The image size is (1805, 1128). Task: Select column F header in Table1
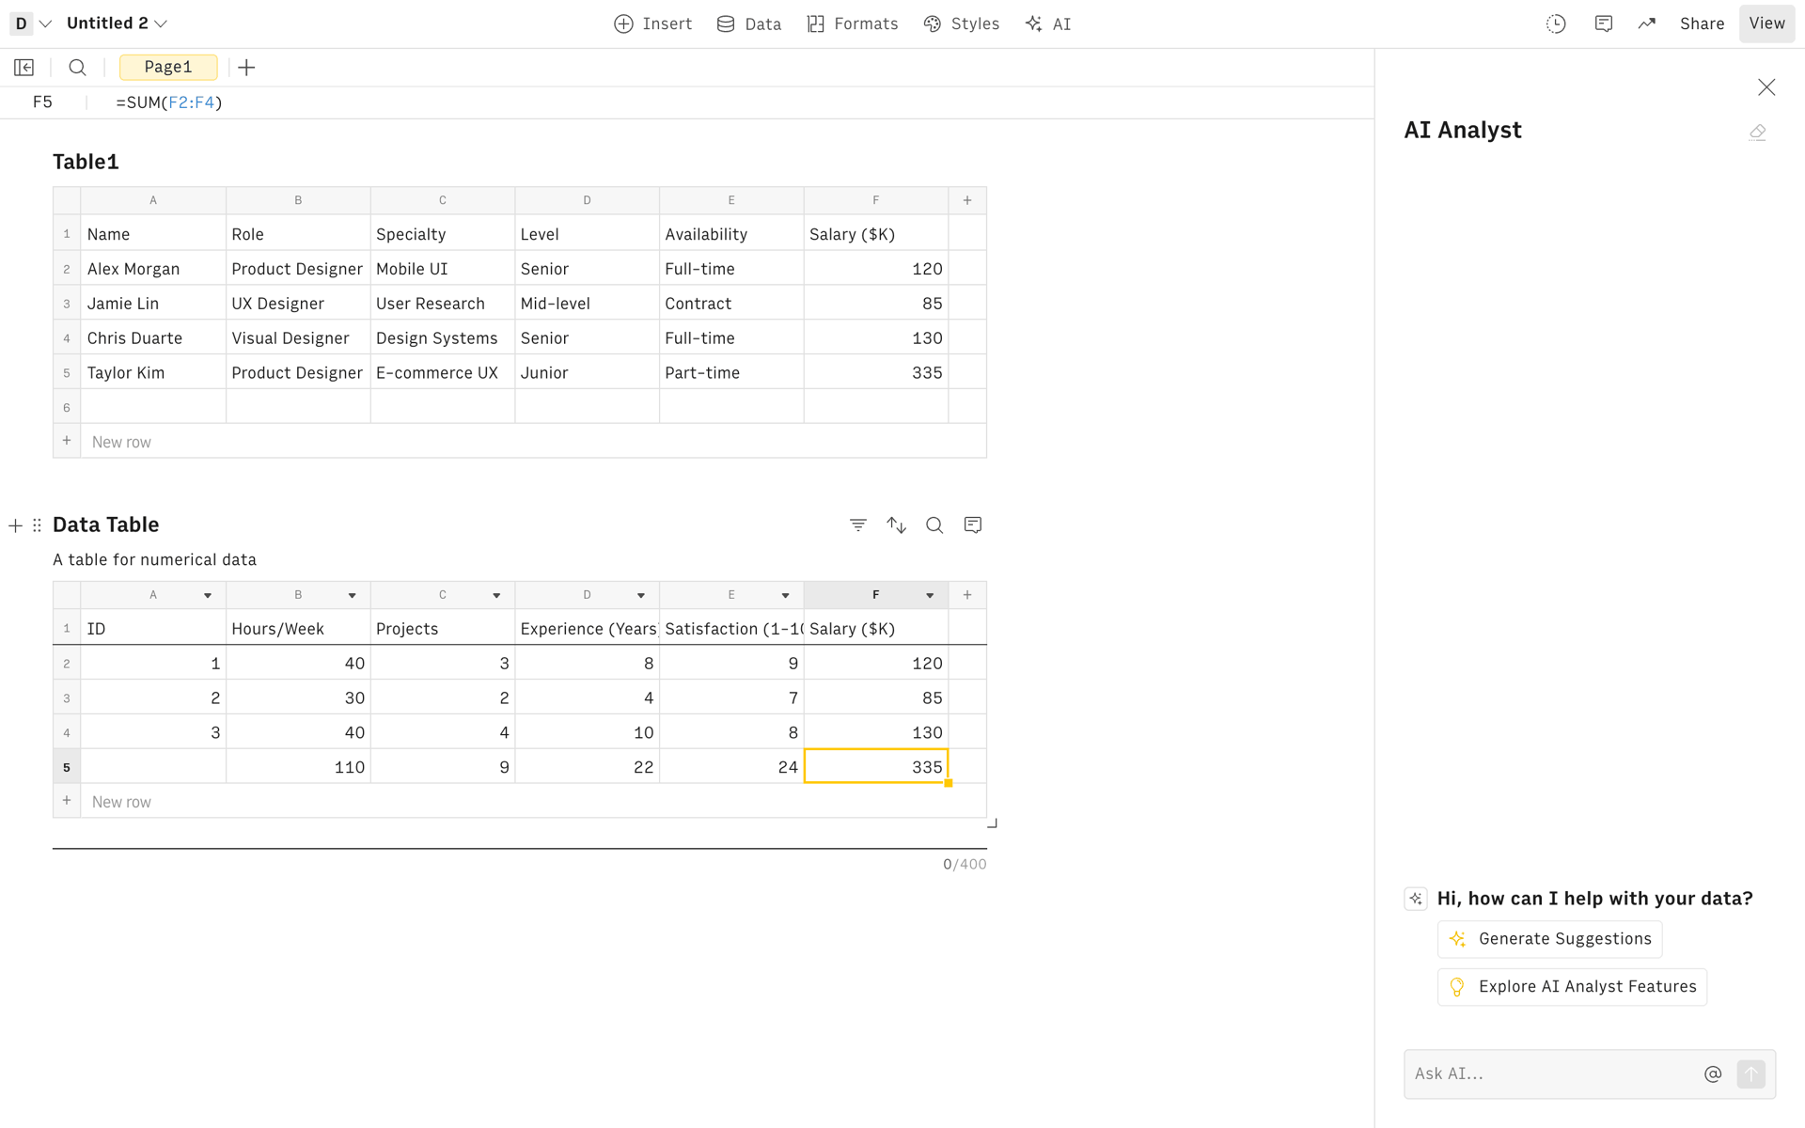tap(876, 200)
